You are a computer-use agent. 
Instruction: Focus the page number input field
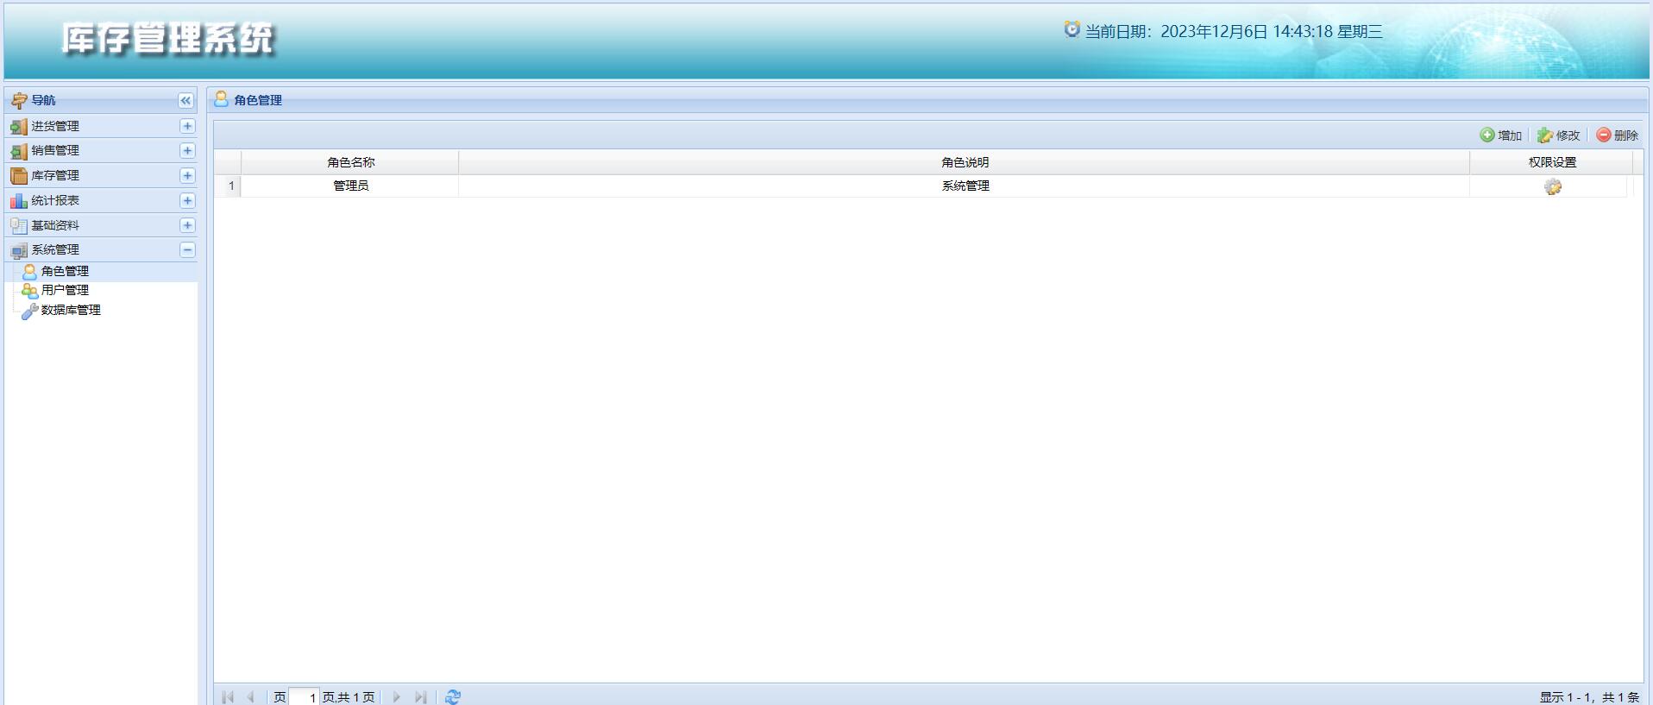[x=304, y=697]
